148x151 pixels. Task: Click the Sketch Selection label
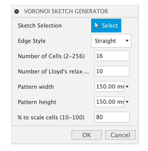40,26
